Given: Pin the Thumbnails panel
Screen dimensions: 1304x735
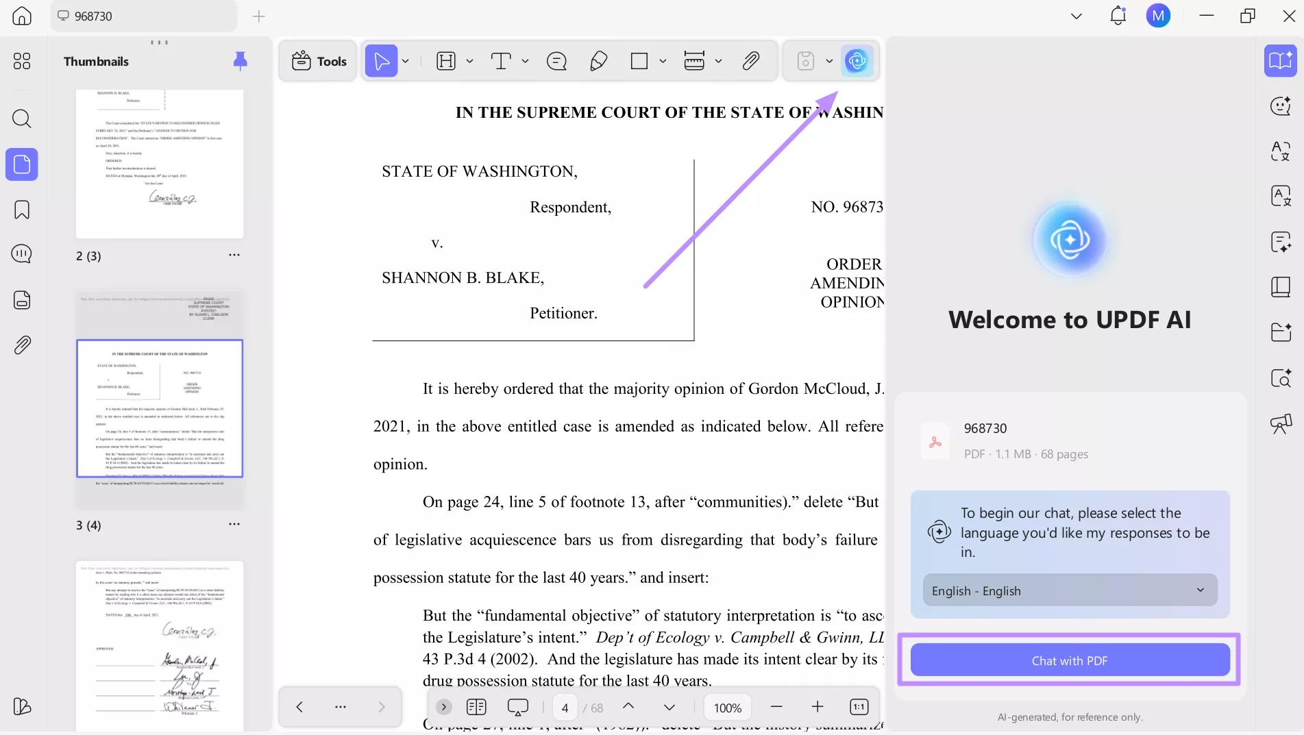Looking at the screenshot, I should pyautogui.click(x=239, y=61).
